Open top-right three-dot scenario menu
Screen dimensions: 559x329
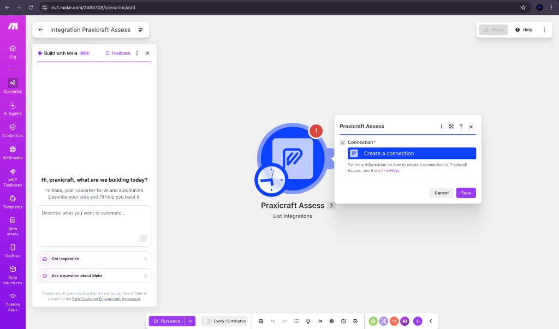pyautogui.click(x=544, y=30)
